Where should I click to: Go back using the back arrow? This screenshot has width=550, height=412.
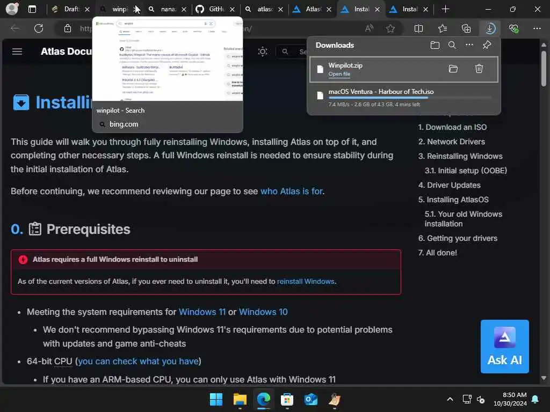pos(15,28)
